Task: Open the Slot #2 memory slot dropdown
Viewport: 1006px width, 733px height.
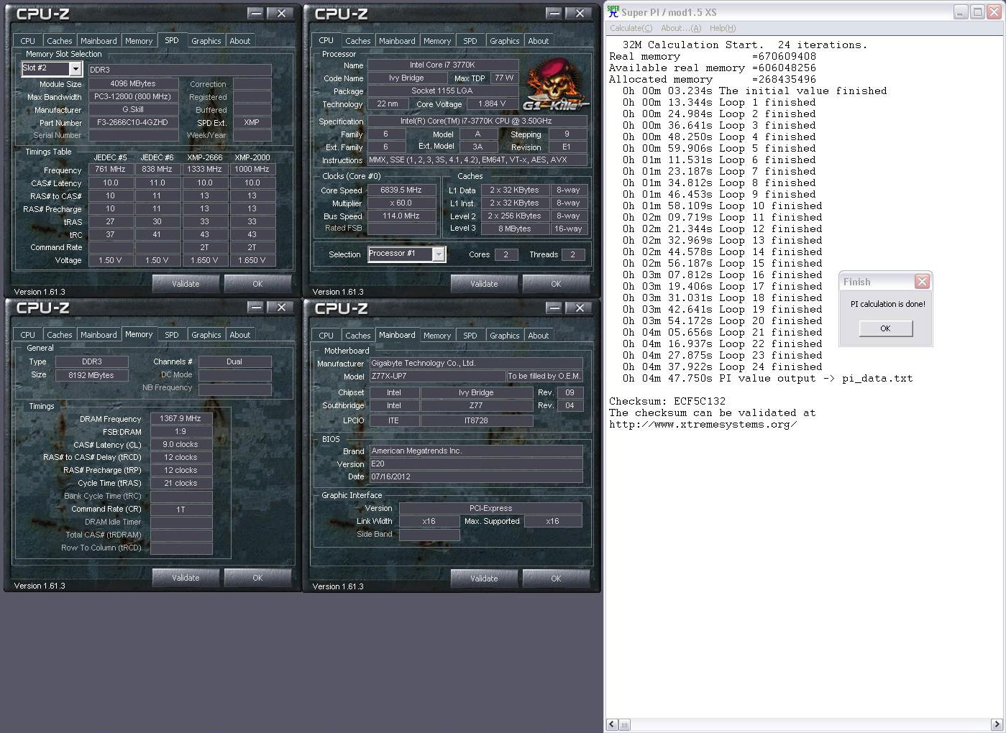Action: pos(75,68)
